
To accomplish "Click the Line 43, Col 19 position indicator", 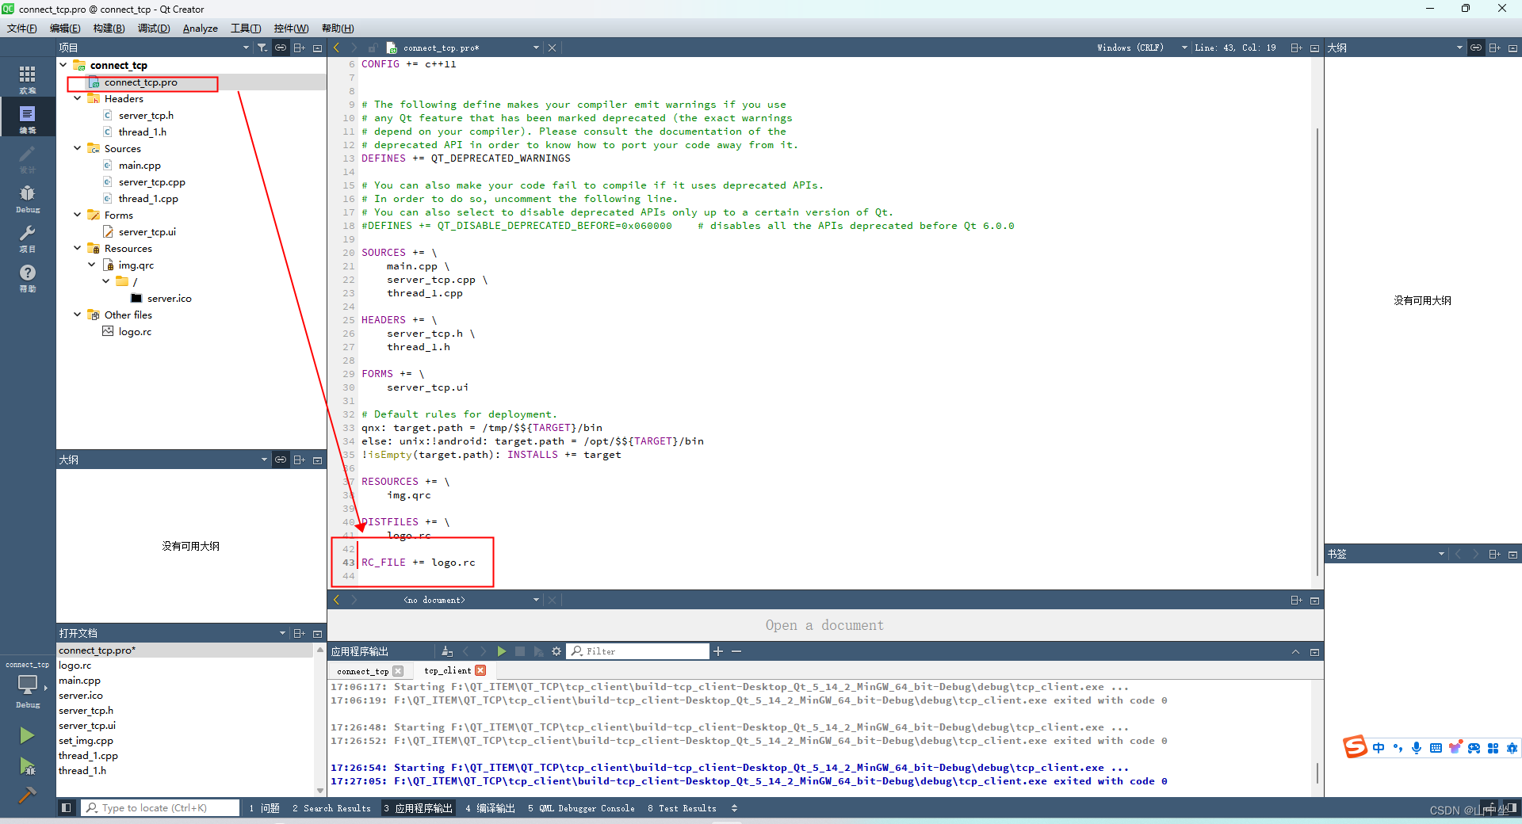I will (x=1235, y=48).
